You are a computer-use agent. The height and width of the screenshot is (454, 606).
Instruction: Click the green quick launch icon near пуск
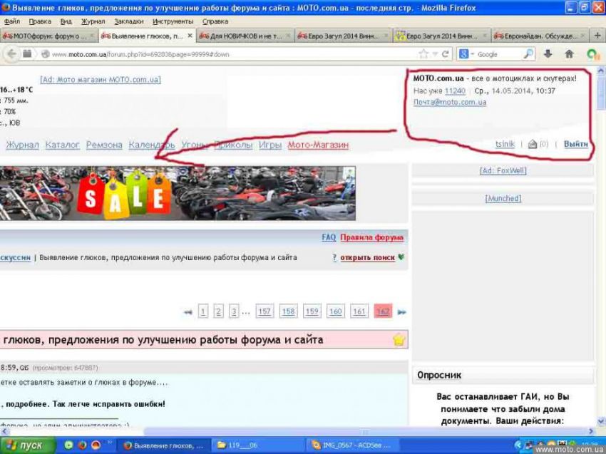(68, 445)
